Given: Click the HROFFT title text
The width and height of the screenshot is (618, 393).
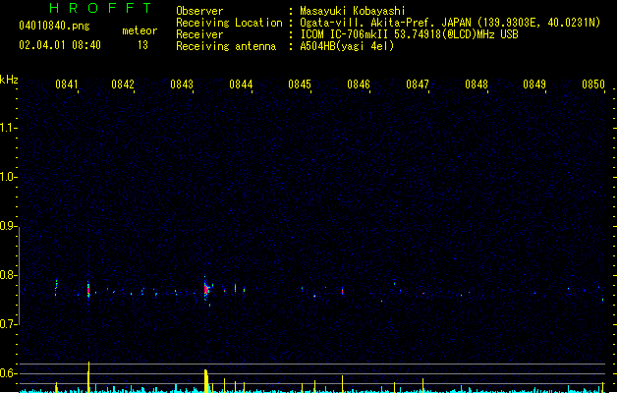Looking at the screenshot, I should (x=100, y=8).
